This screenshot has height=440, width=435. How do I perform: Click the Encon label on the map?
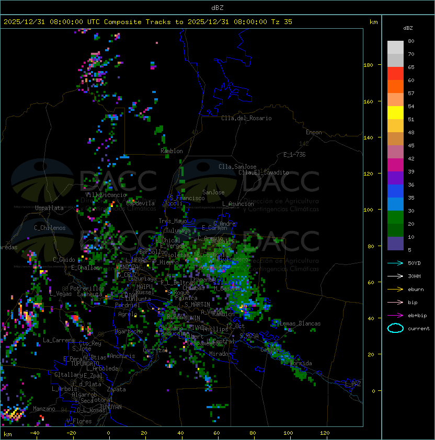point(314,132)
